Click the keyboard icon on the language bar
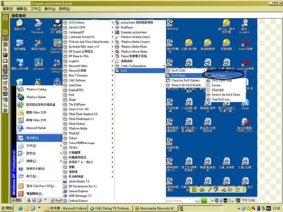This screenshot has height=212, width=283. pos(202,189)
